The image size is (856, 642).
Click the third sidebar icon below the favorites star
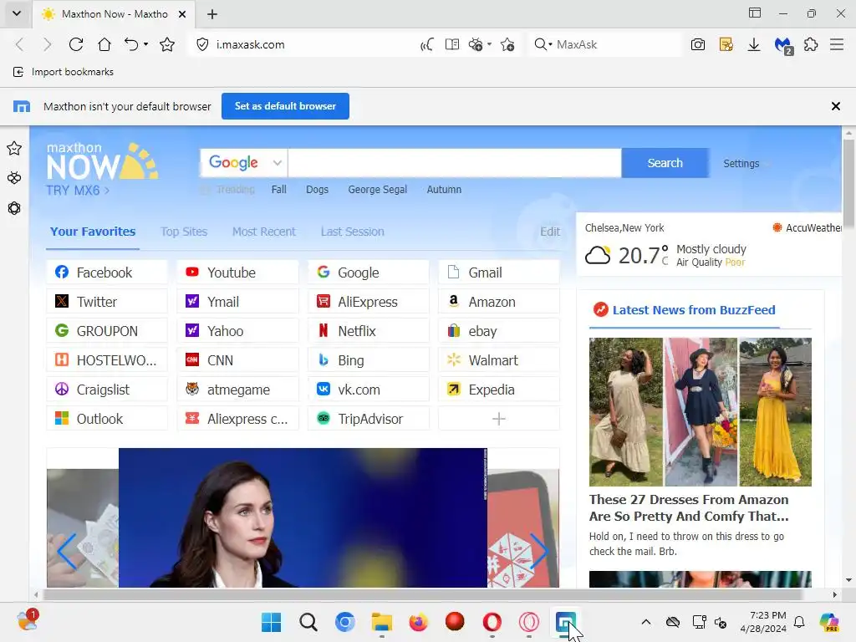coord(14,208)
